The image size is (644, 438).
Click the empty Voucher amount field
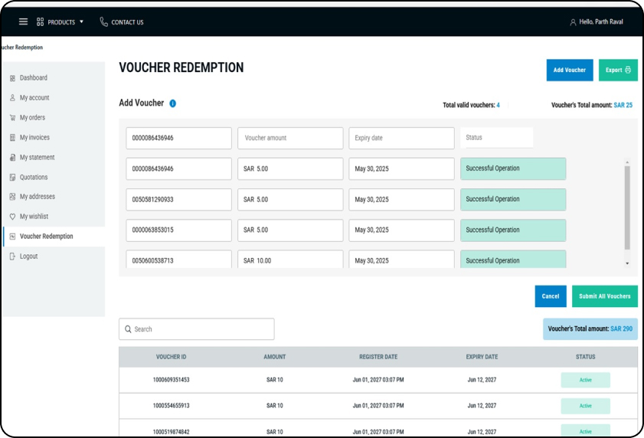(290, 139)
